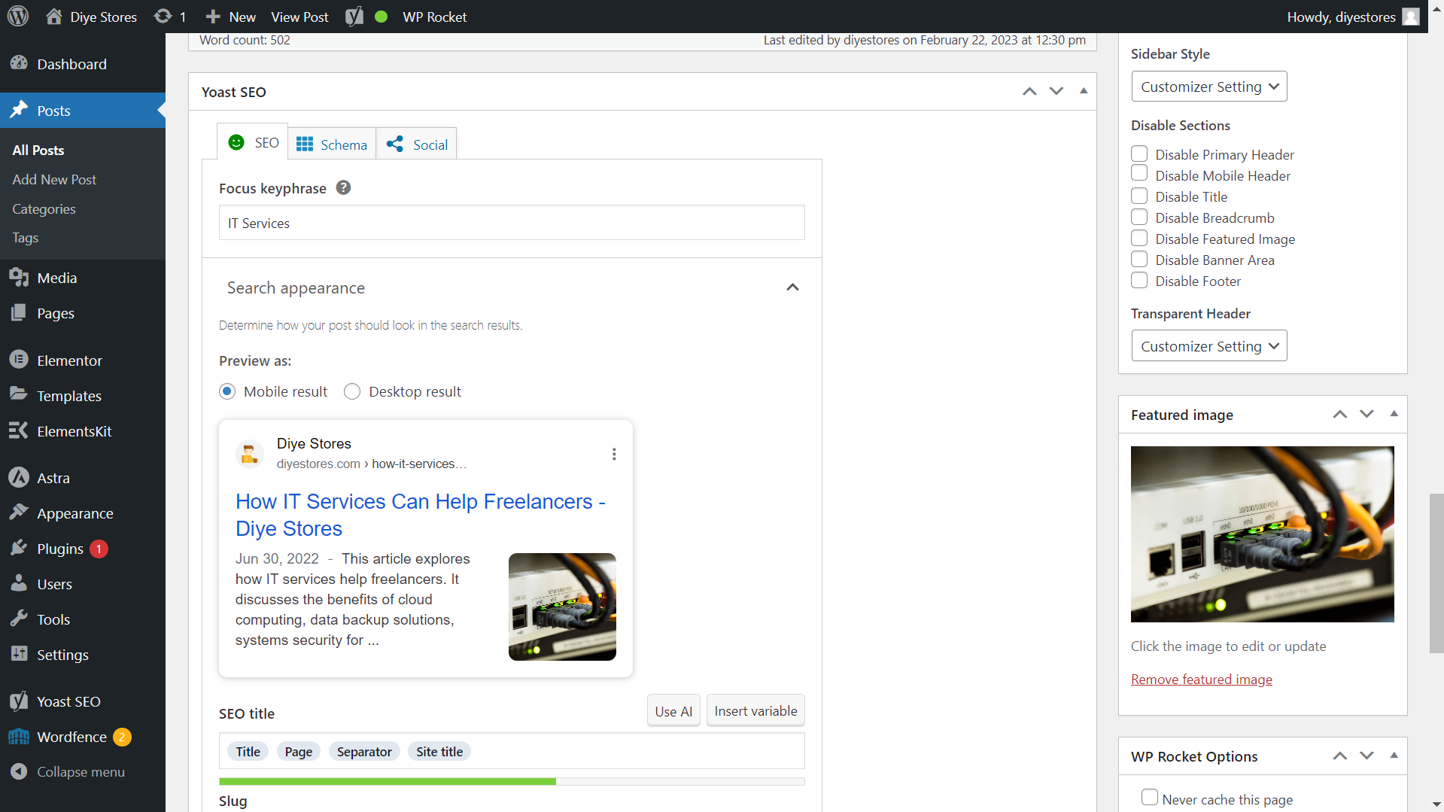The image size is (1444, 812).
Task: Move Yoast SEO panel down
Action: pos(1056,91)
